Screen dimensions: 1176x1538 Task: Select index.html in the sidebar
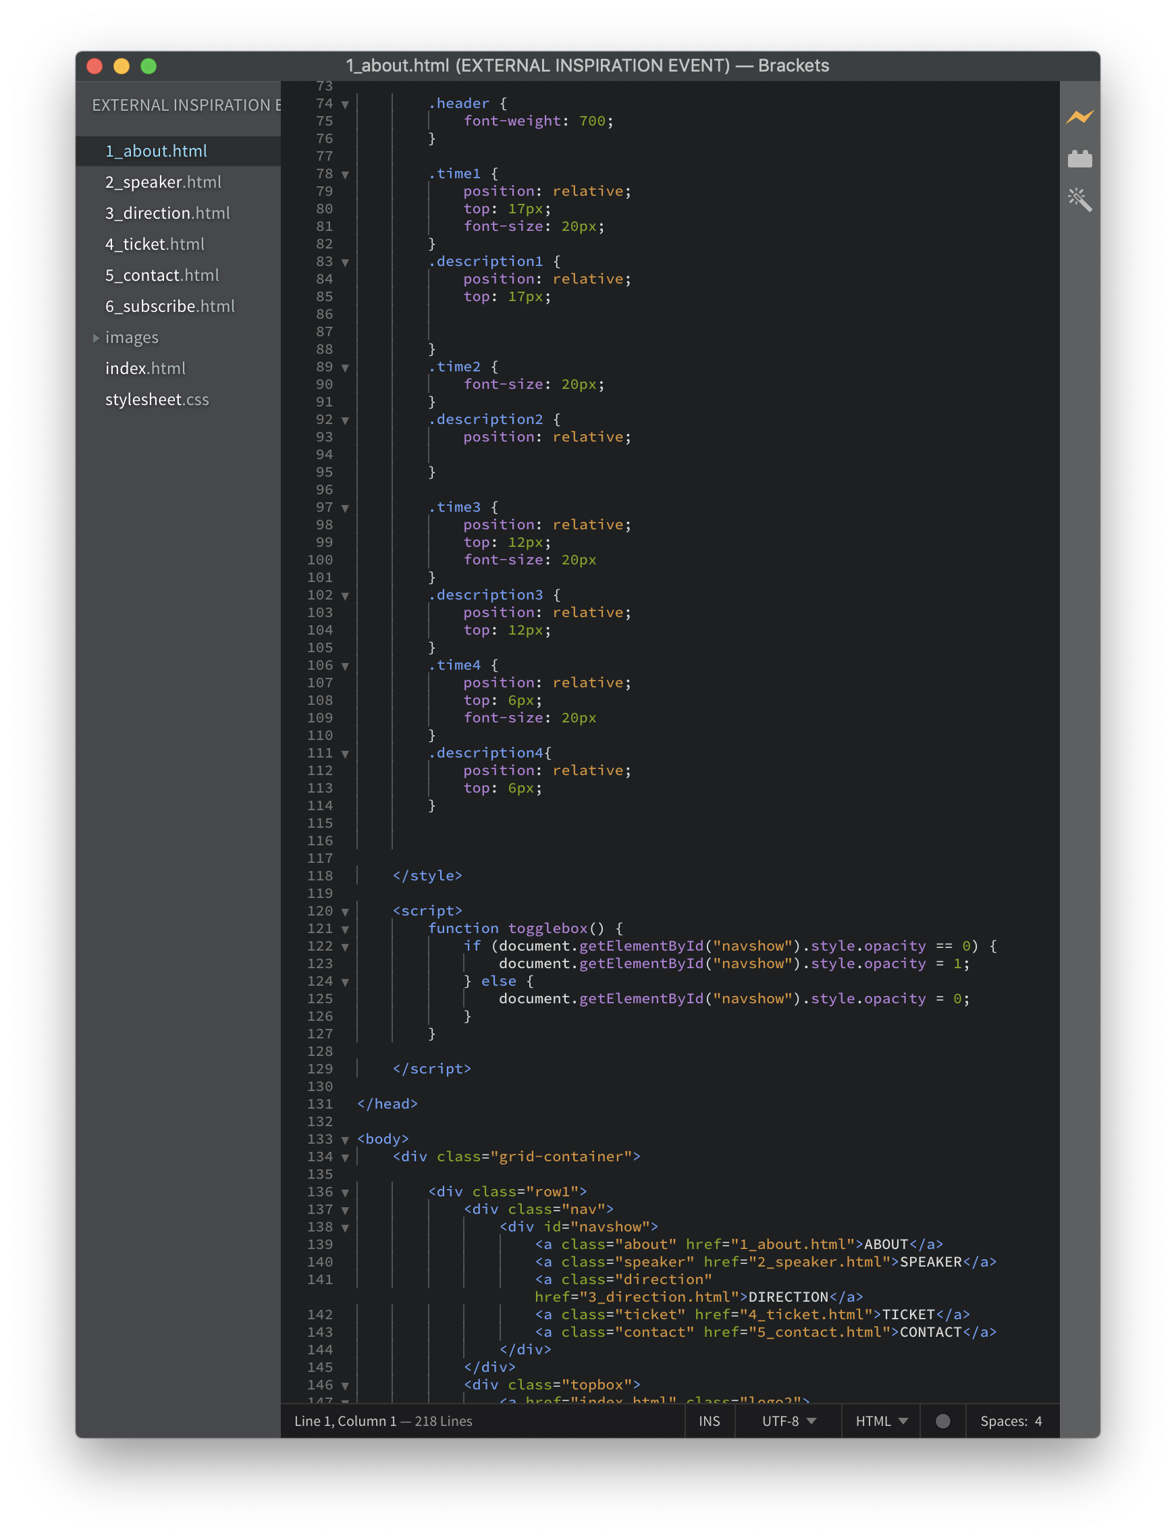(145, 368)
